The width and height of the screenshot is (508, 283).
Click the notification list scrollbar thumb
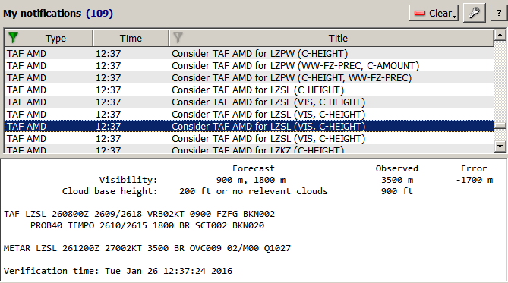500,126
